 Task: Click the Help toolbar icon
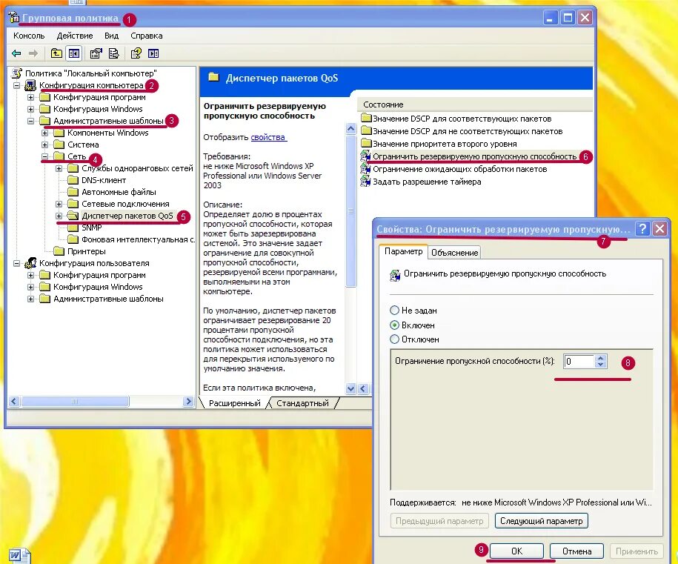tap(136, 53)
